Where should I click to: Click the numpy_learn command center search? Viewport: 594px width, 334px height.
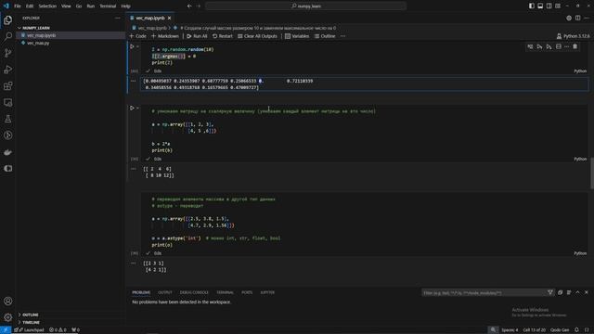coord(305,6)
